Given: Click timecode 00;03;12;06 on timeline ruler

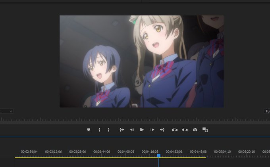Looking at the screenshot, I should pyautogui.click(x=53, y=152).
